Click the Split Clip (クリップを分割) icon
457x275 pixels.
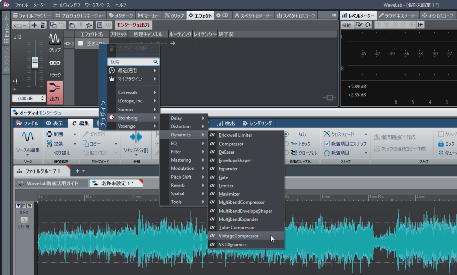pyautogui.click(x=136, y=137)
